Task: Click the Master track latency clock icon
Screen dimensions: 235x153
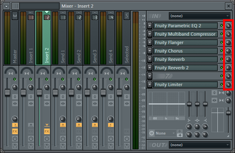Action: pos(15,139)
